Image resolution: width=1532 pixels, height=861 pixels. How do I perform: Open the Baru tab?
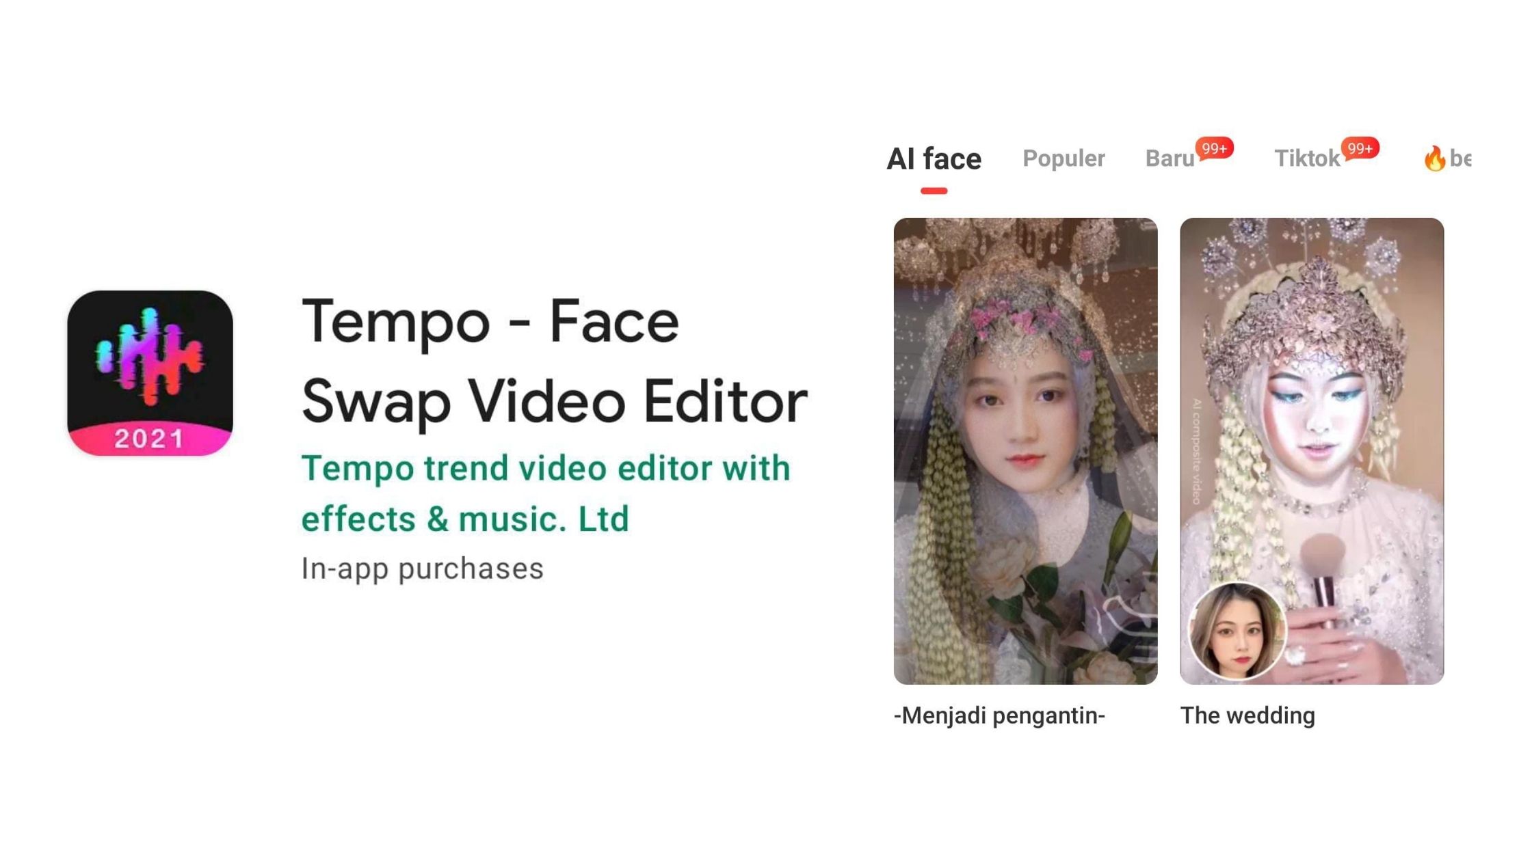1170,159
